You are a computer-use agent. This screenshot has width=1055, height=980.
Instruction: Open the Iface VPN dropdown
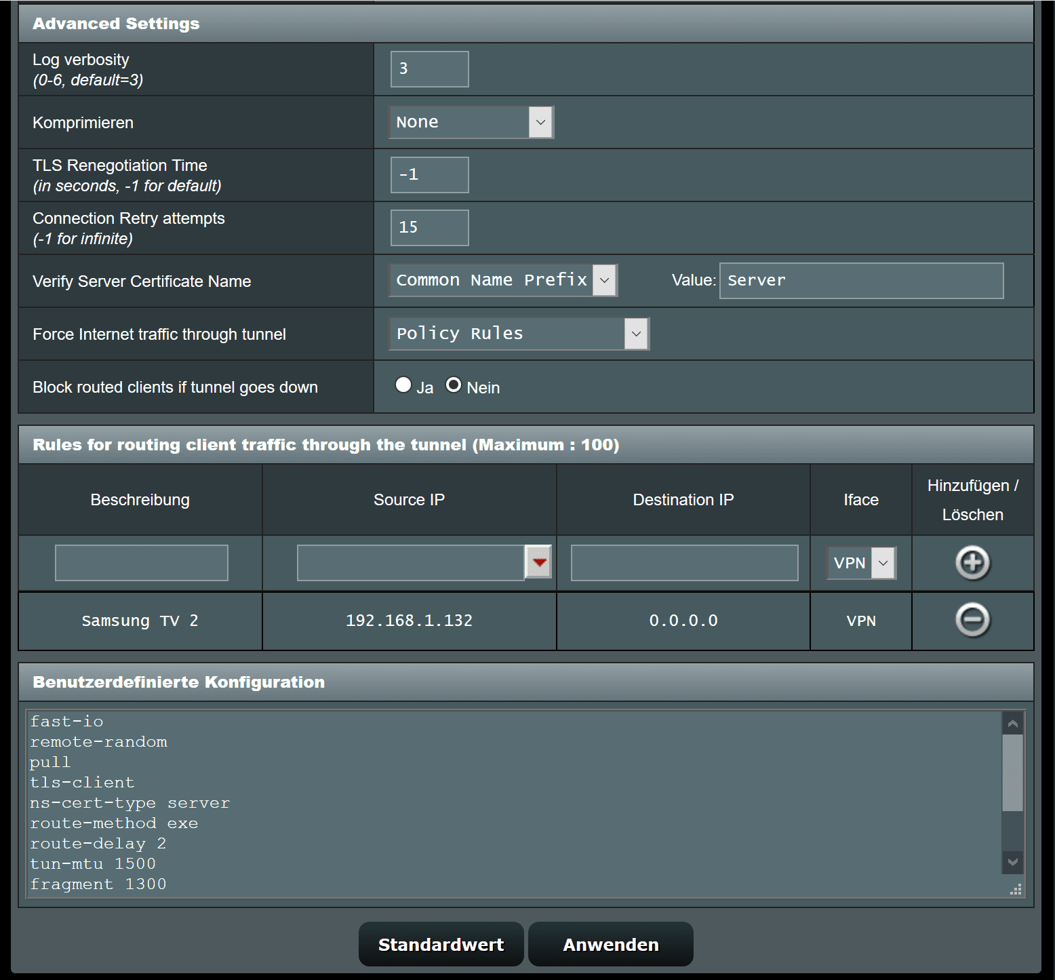click(861, 563)
